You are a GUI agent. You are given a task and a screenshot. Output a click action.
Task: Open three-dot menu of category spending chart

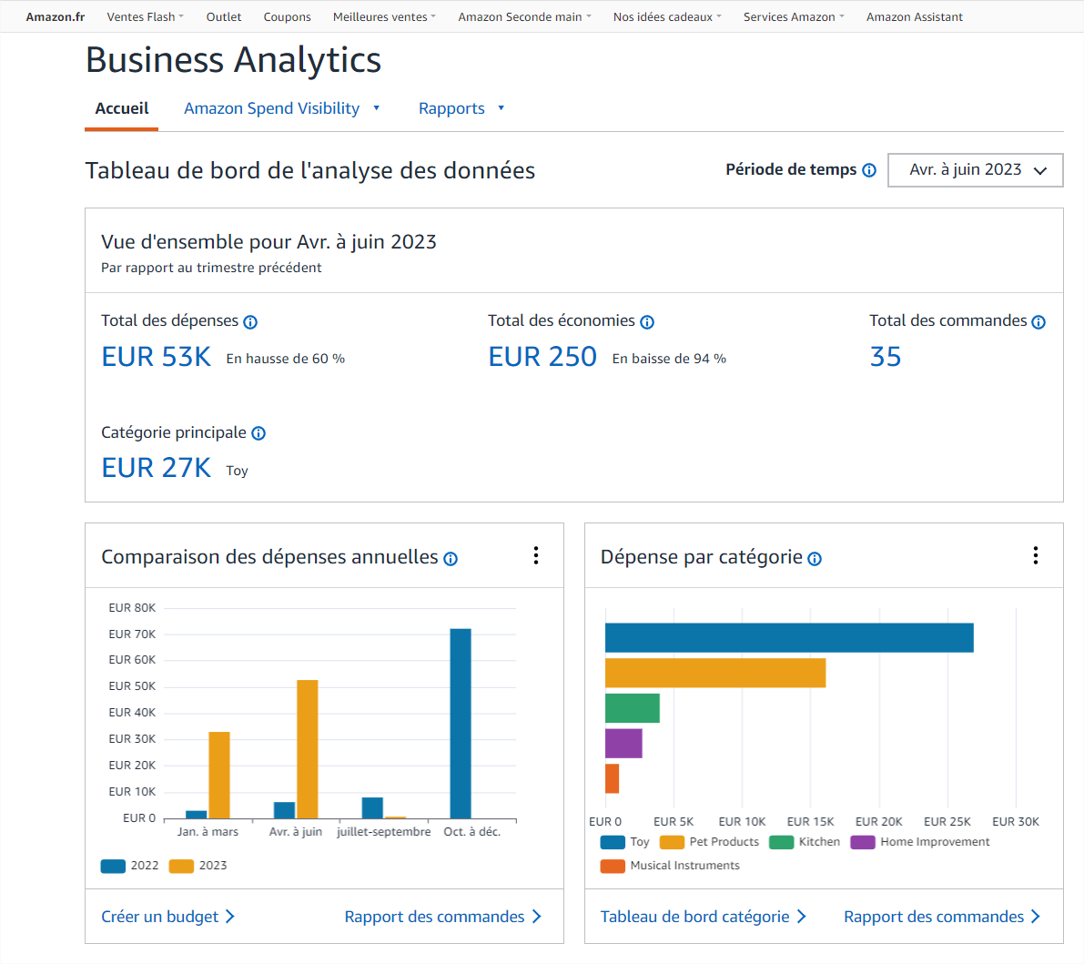1036,555
